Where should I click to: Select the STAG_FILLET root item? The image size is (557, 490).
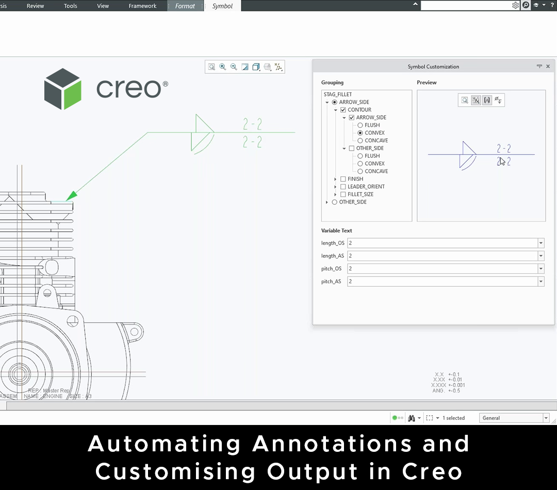point(337,94)
